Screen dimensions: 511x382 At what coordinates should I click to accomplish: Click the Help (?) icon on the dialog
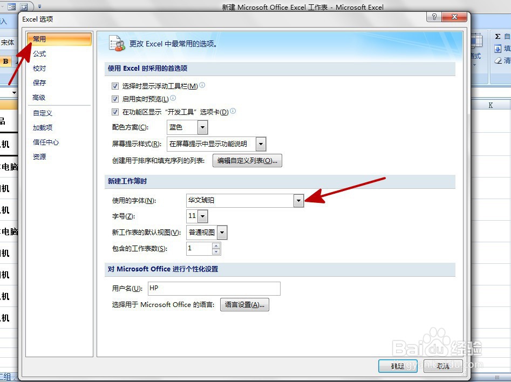[433, 17]
